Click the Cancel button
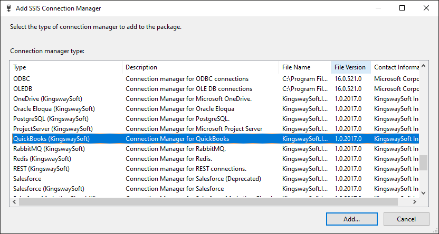Viewport: 439px width, 234px height. pos(406,219)
